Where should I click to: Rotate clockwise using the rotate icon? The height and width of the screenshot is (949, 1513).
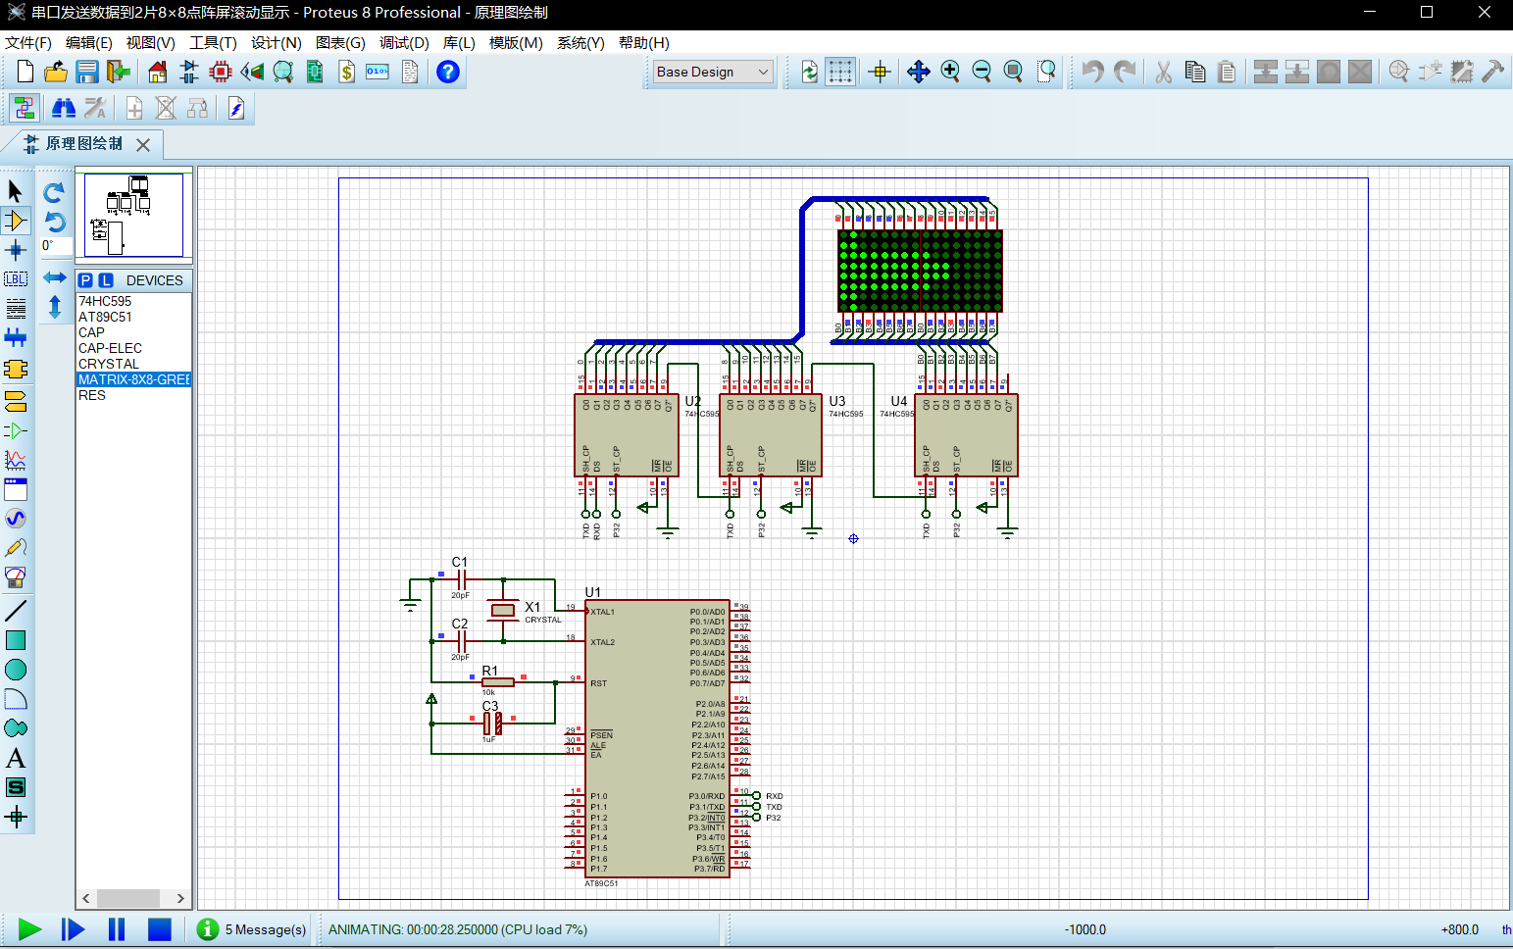[x=55, y=191]
